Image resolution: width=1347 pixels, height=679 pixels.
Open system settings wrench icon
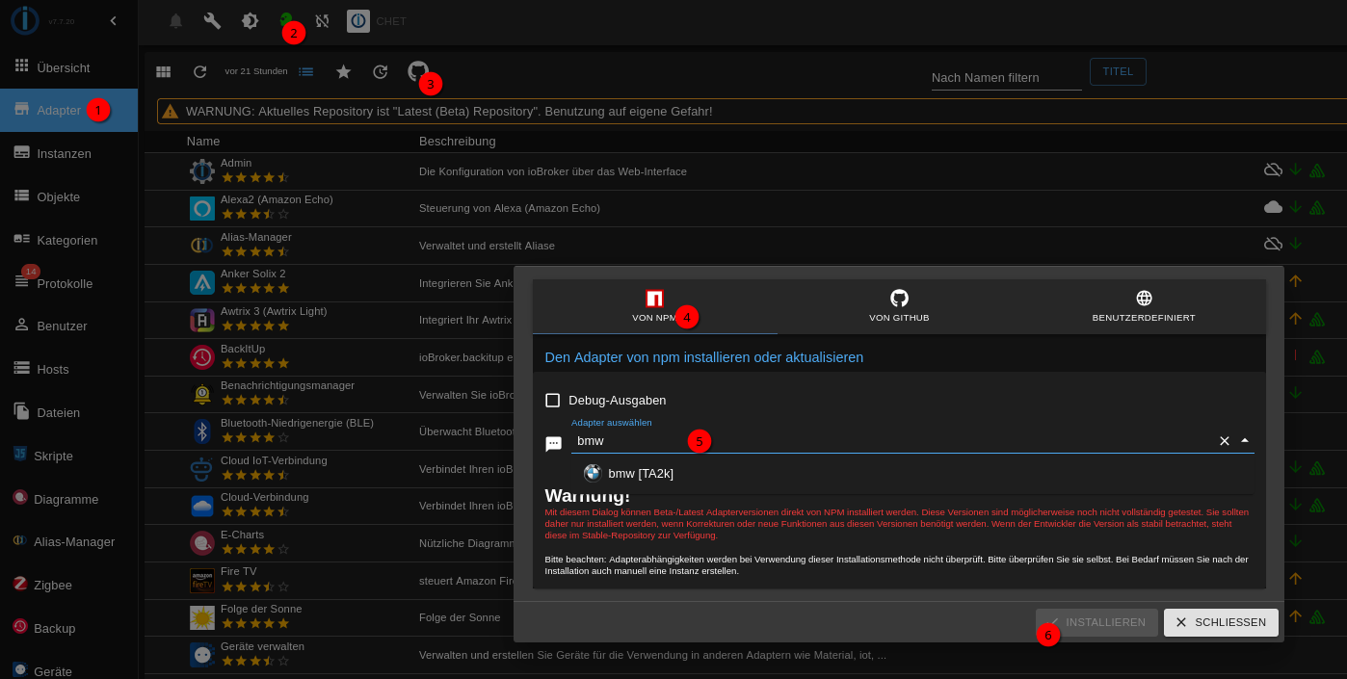212,20
